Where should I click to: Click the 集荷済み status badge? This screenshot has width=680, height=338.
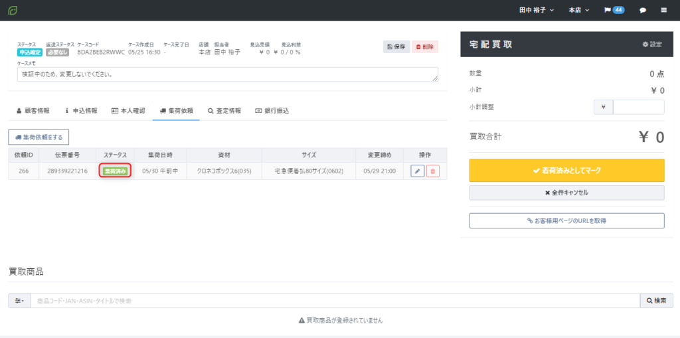116,171
